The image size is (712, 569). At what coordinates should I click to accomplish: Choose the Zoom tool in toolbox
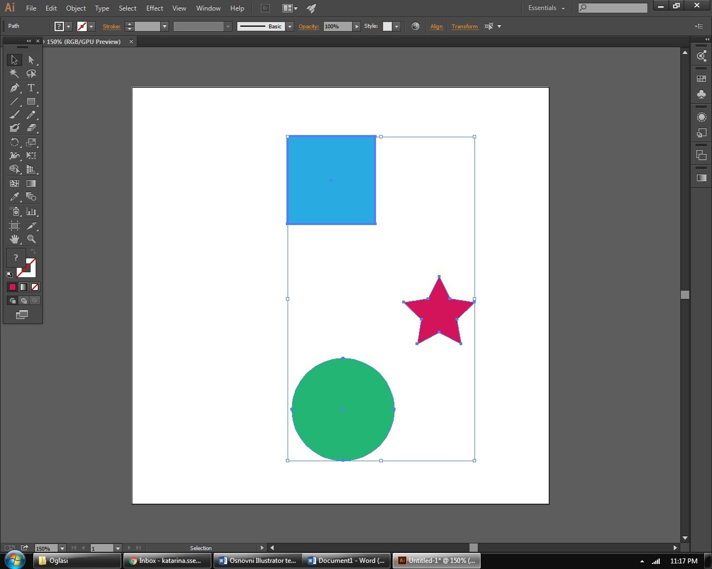[31, 239]
